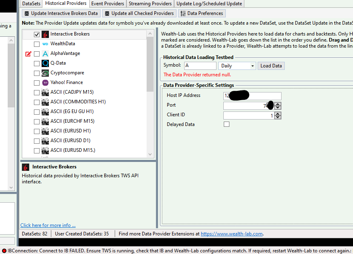
Task: Click the provider list scrollbar thumb
Action: point(150,64)
